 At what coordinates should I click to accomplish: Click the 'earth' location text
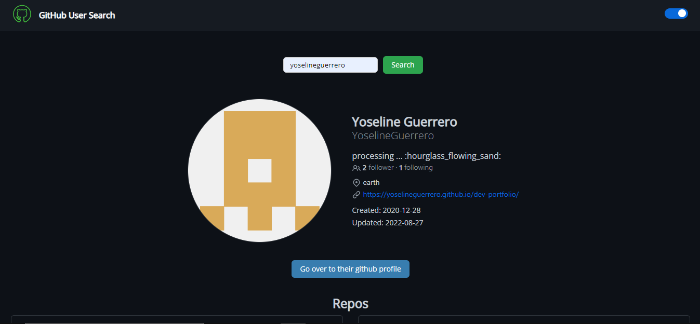[x=371, y=183]
